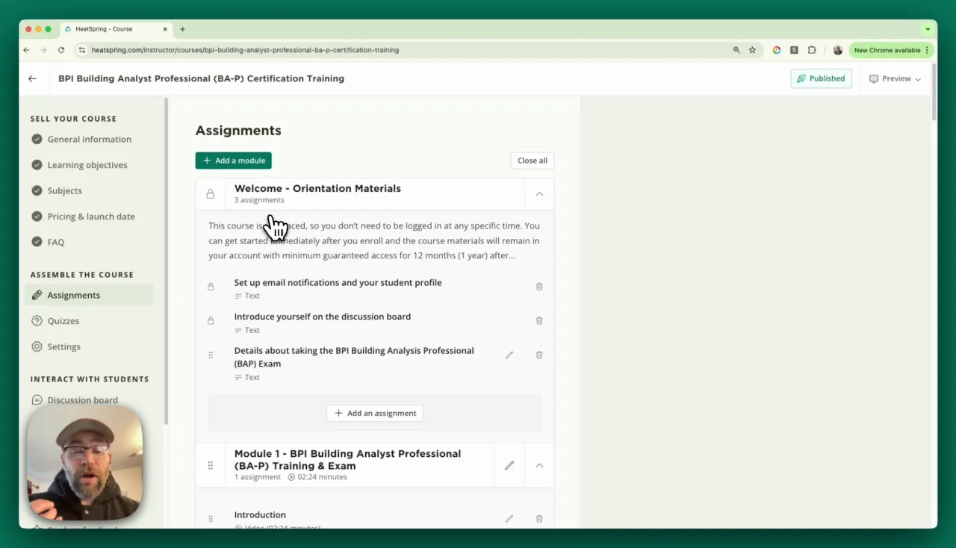Open the Preview dropdown
The width and height of the screenshot is (956, 548).
[x=895, y=78]
